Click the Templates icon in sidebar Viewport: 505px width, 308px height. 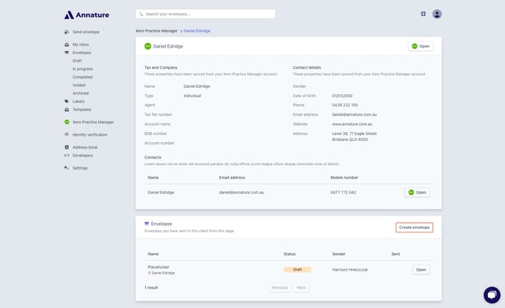pyautogui.click(x=67, y=109)
